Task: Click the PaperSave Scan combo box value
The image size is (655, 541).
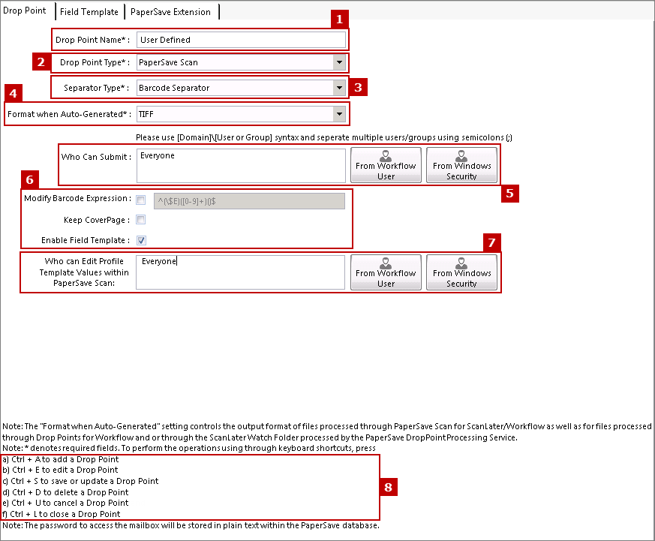Action: [235, 63]
